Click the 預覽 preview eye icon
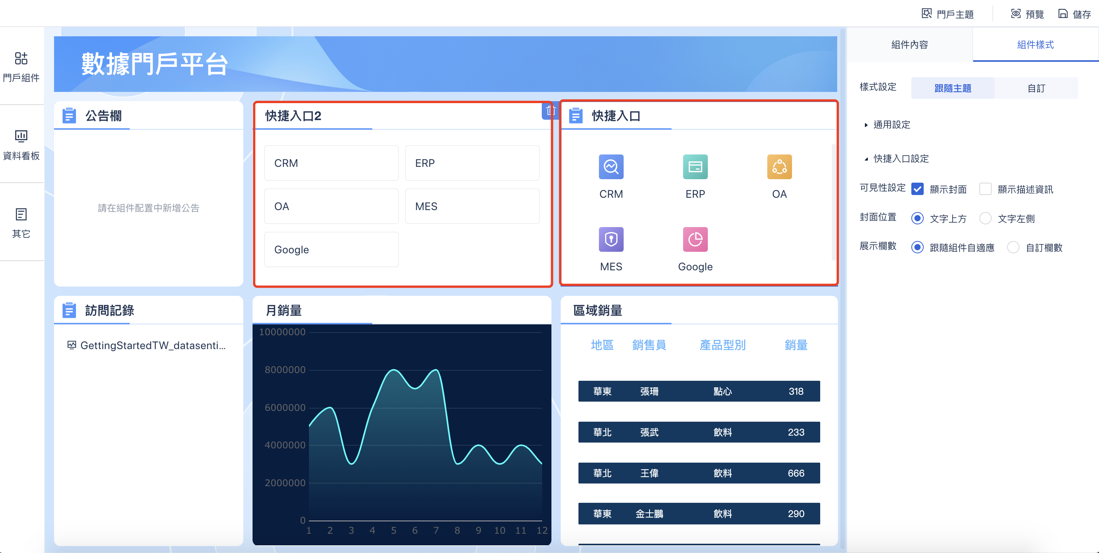Screen dimensions: 1099x553 (x=1016, y=14)
